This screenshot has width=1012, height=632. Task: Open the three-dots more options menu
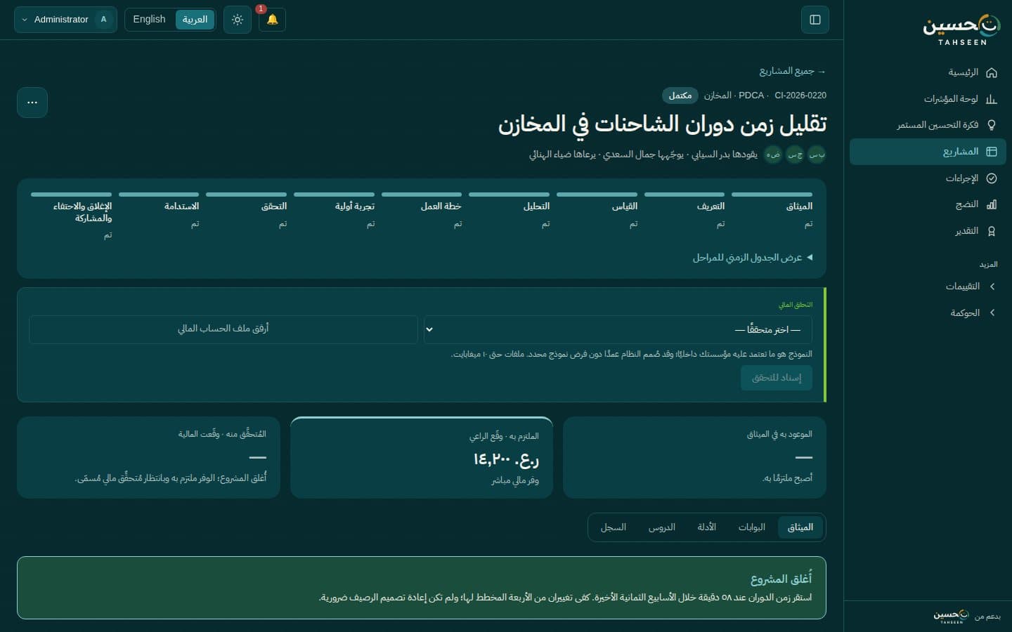point(32,103)
